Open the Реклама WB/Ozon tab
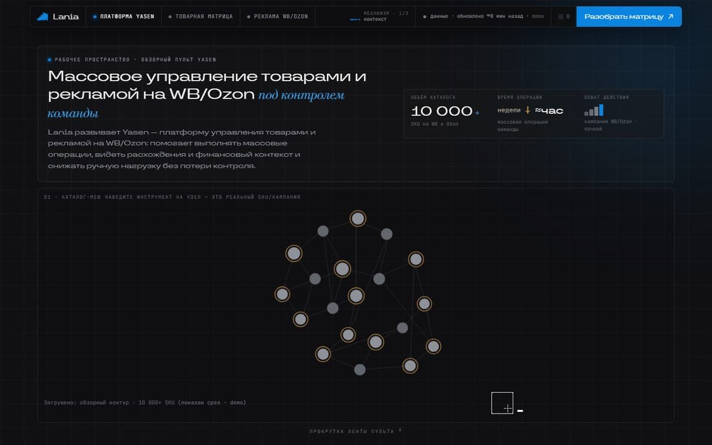The image size is (712, 445). (277, 17)
